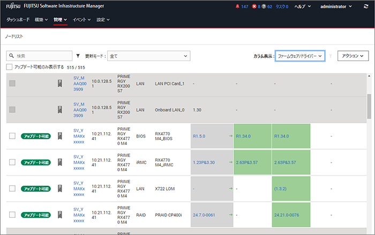Click green arrow in the BIOS row

pyautogui.click(x=231, y=136)
